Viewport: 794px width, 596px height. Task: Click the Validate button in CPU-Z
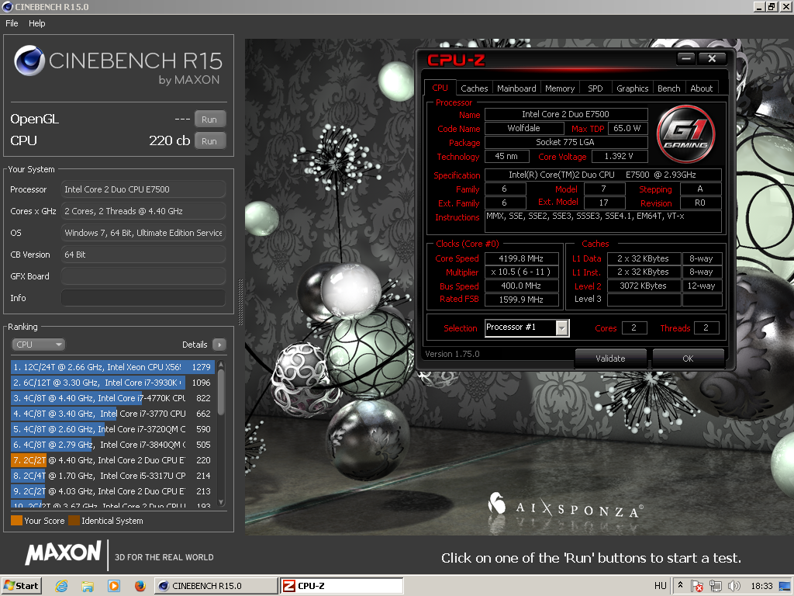[610, 359]
